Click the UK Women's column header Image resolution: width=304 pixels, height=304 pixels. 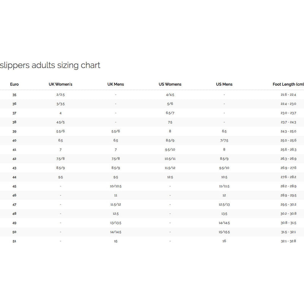click(x=60, y=84)
